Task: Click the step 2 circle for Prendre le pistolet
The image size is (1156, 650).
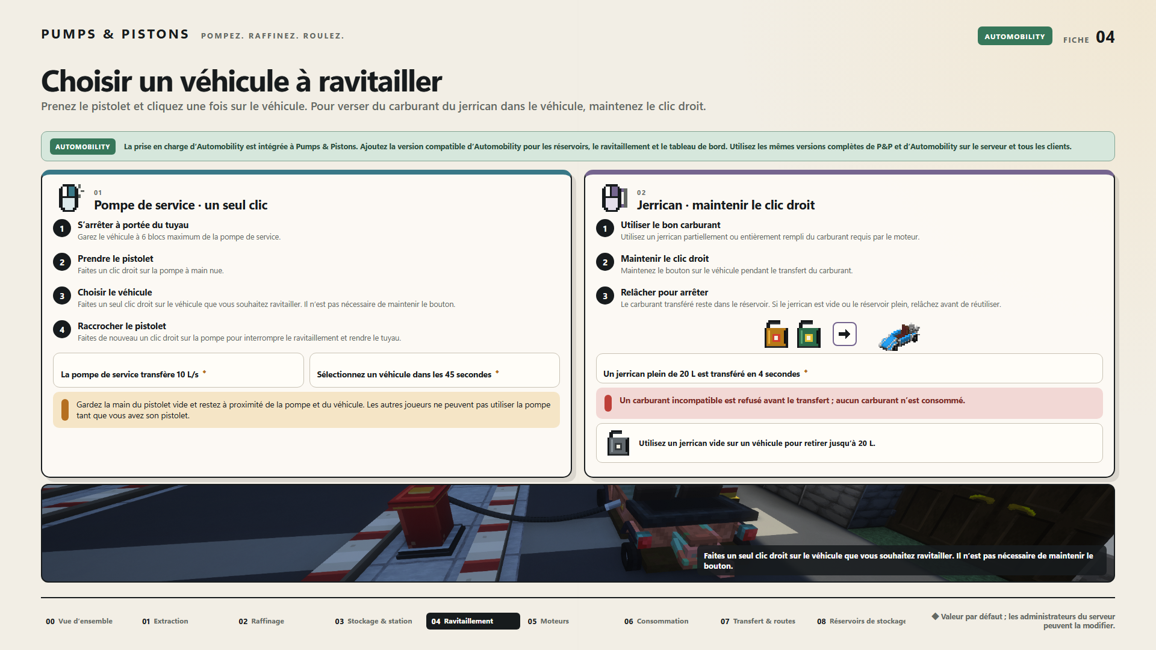Action: 62,262
